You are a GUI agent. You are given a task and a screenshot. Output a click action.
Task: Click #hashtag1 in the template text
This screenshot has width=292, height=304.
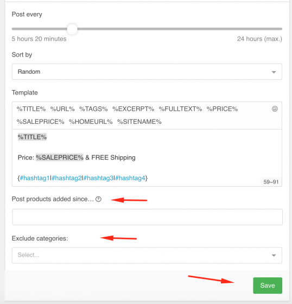click(x=35, y=178)
